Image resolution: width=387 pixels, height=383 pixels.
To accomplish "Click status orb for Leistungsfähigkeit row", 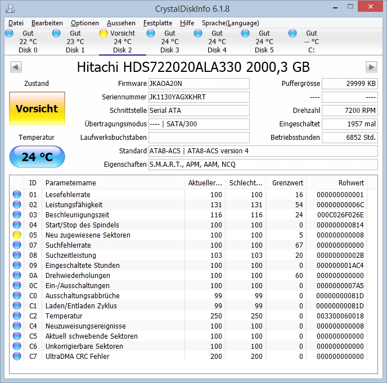I will click(17, 204).
